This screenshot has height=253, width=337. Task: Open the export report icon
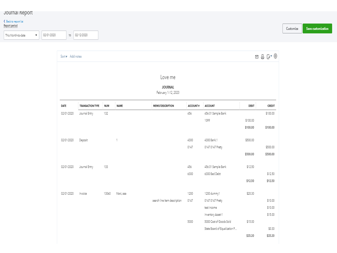pos(268,56)
